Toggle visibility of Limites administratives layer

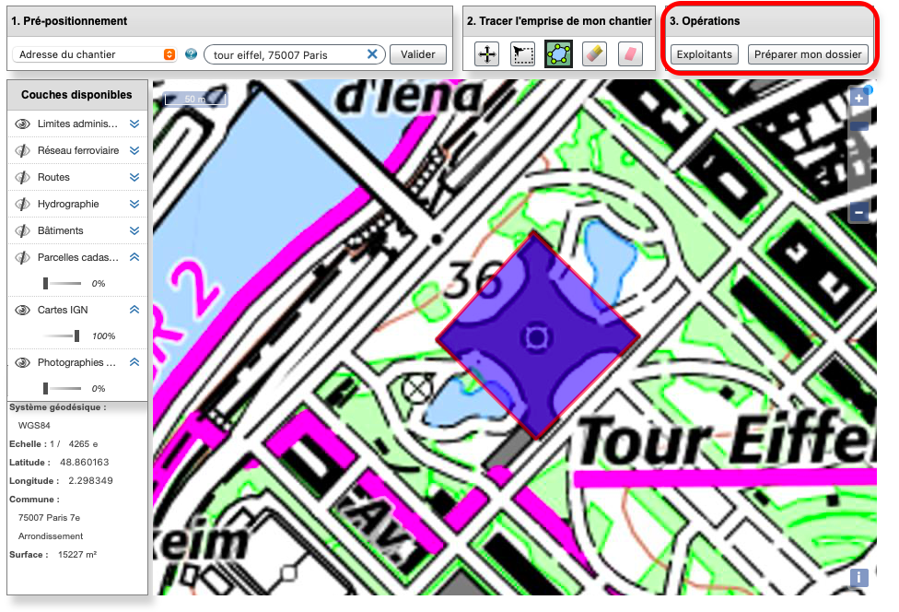(x=22, y=124)
